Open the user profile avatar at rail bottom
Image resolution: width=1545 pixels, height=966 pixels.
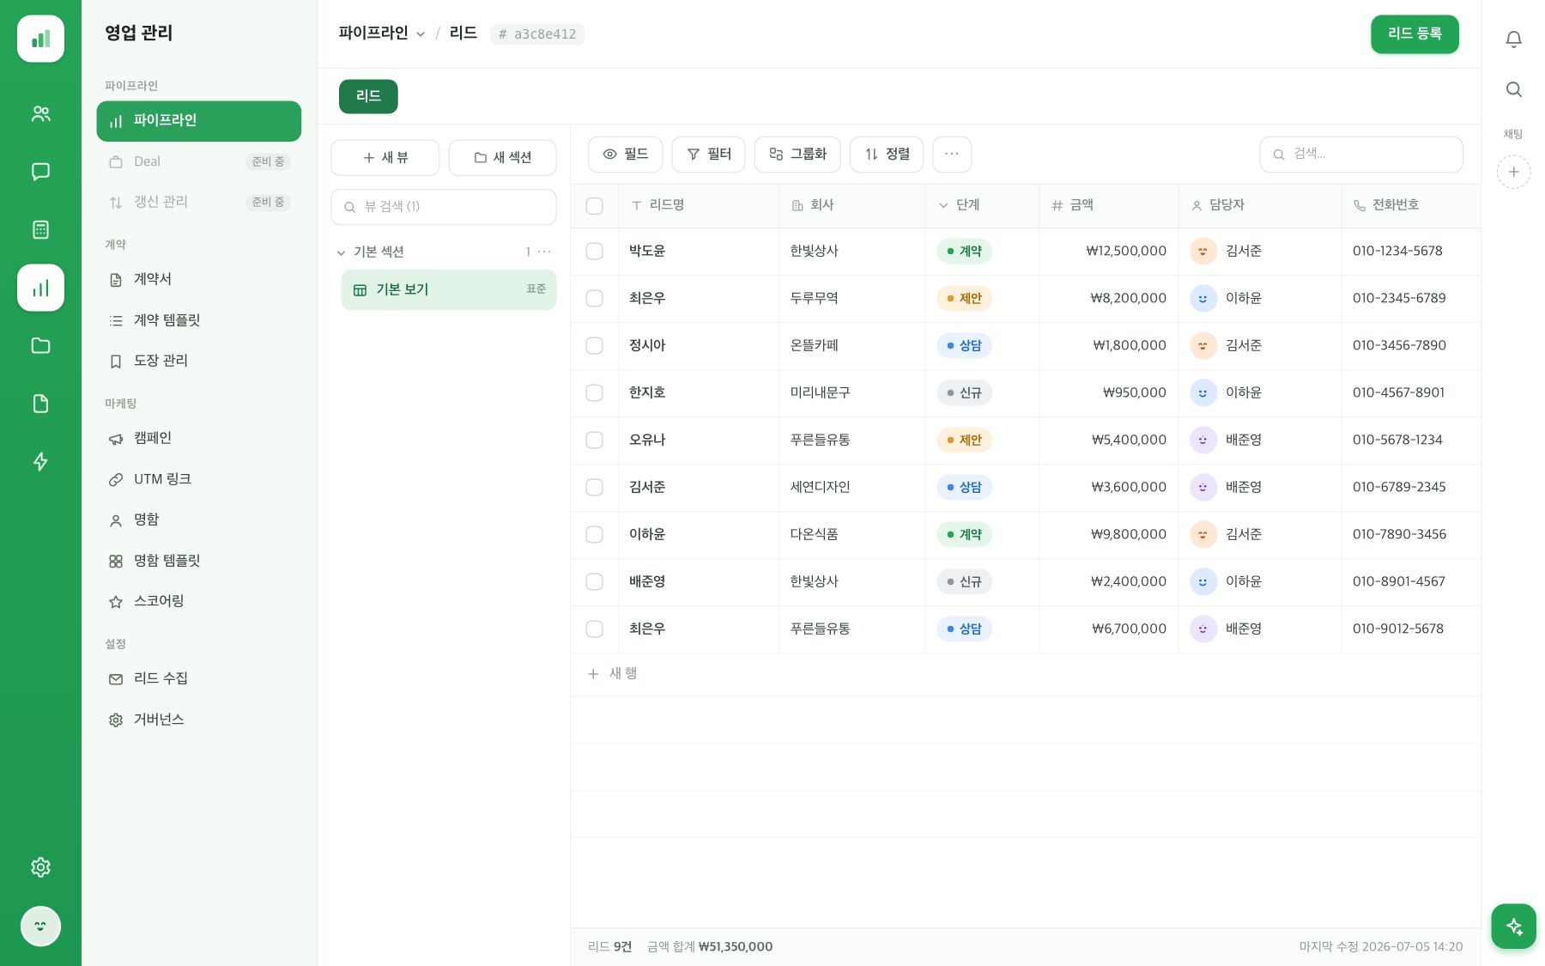click(x=40, y=927)
